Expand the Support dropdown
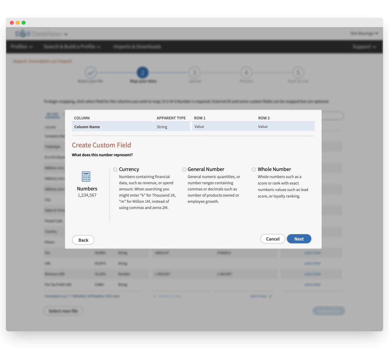The width and height of the screenshot is (389, 349). 365,47
